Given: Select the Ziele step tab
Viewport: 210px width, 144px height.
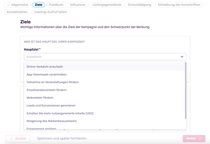Looking at the screenshot, I should click(39, 5).
